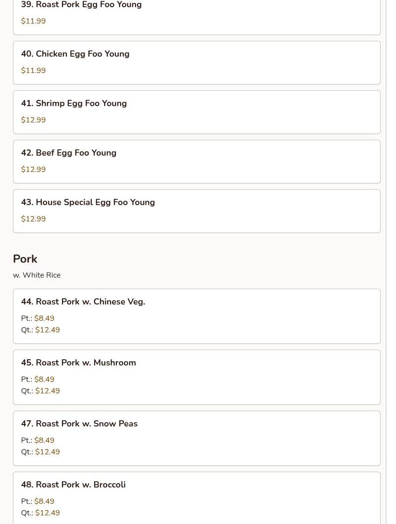Open the Roast Pork Egg Foo Young item

(197, 17)
